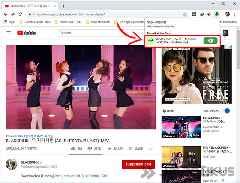Select Add video to video list
240x183 pixels.
coord(161,26)
